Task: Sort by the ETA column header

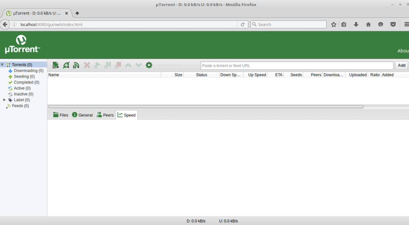Action: (x=276, y=75)
